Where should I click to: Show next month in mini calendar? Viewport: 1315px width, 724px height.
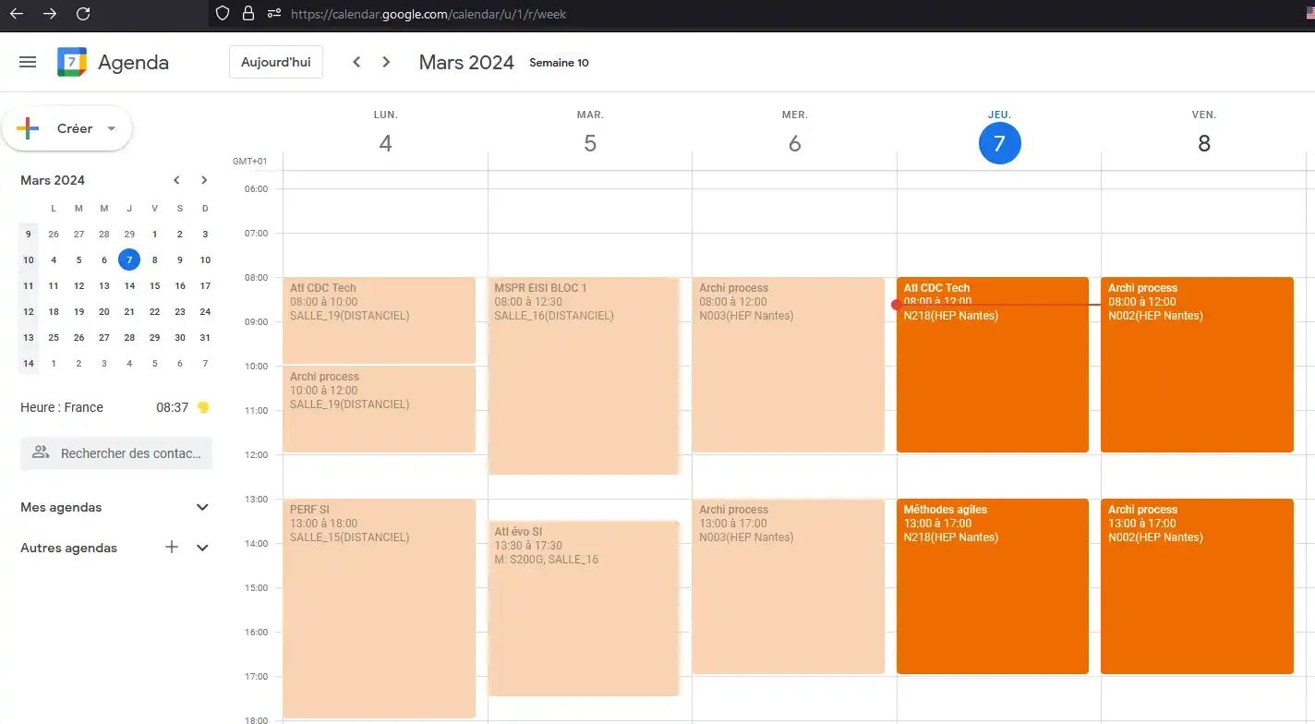click(x=204, y=180)
